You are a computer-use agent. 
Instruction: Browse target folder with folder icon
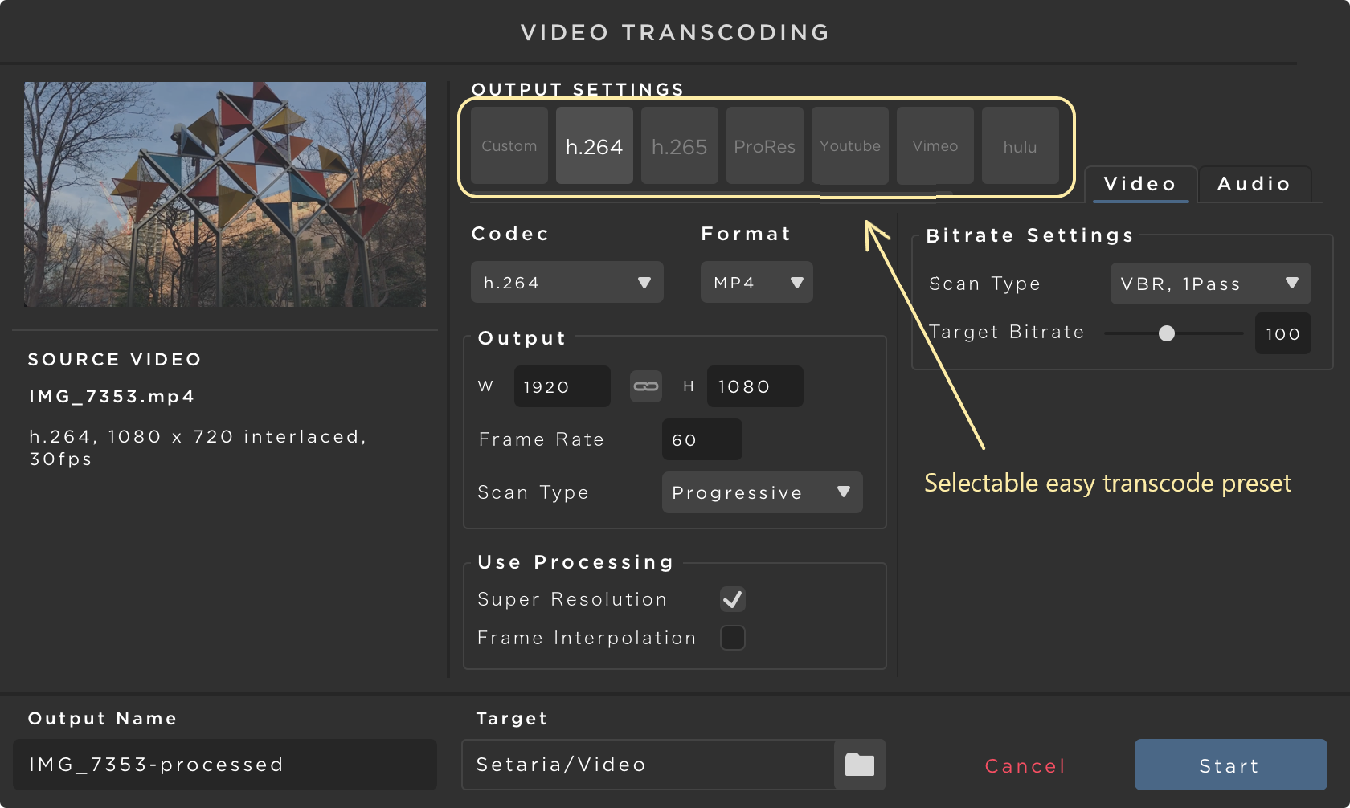860,765
